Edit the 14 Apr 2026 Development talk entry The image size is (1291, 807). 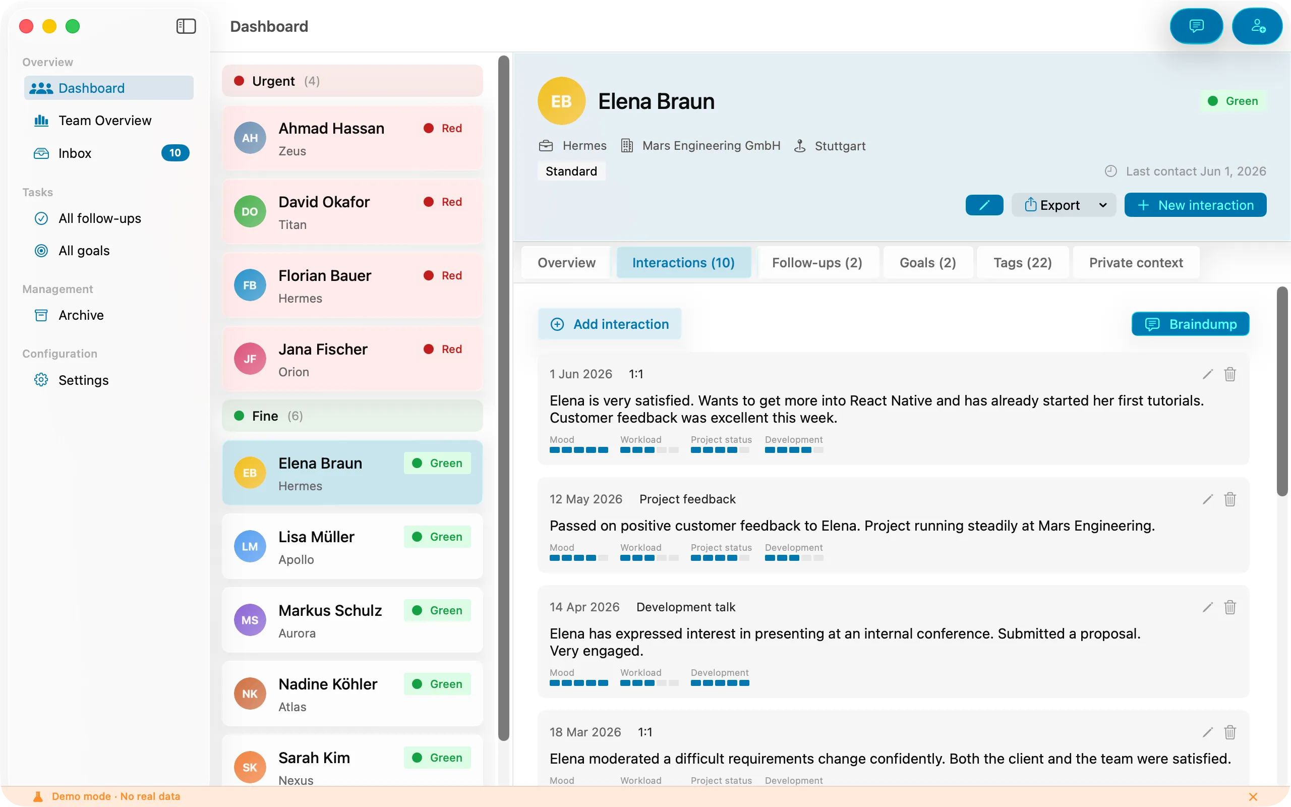point(1208,607)
